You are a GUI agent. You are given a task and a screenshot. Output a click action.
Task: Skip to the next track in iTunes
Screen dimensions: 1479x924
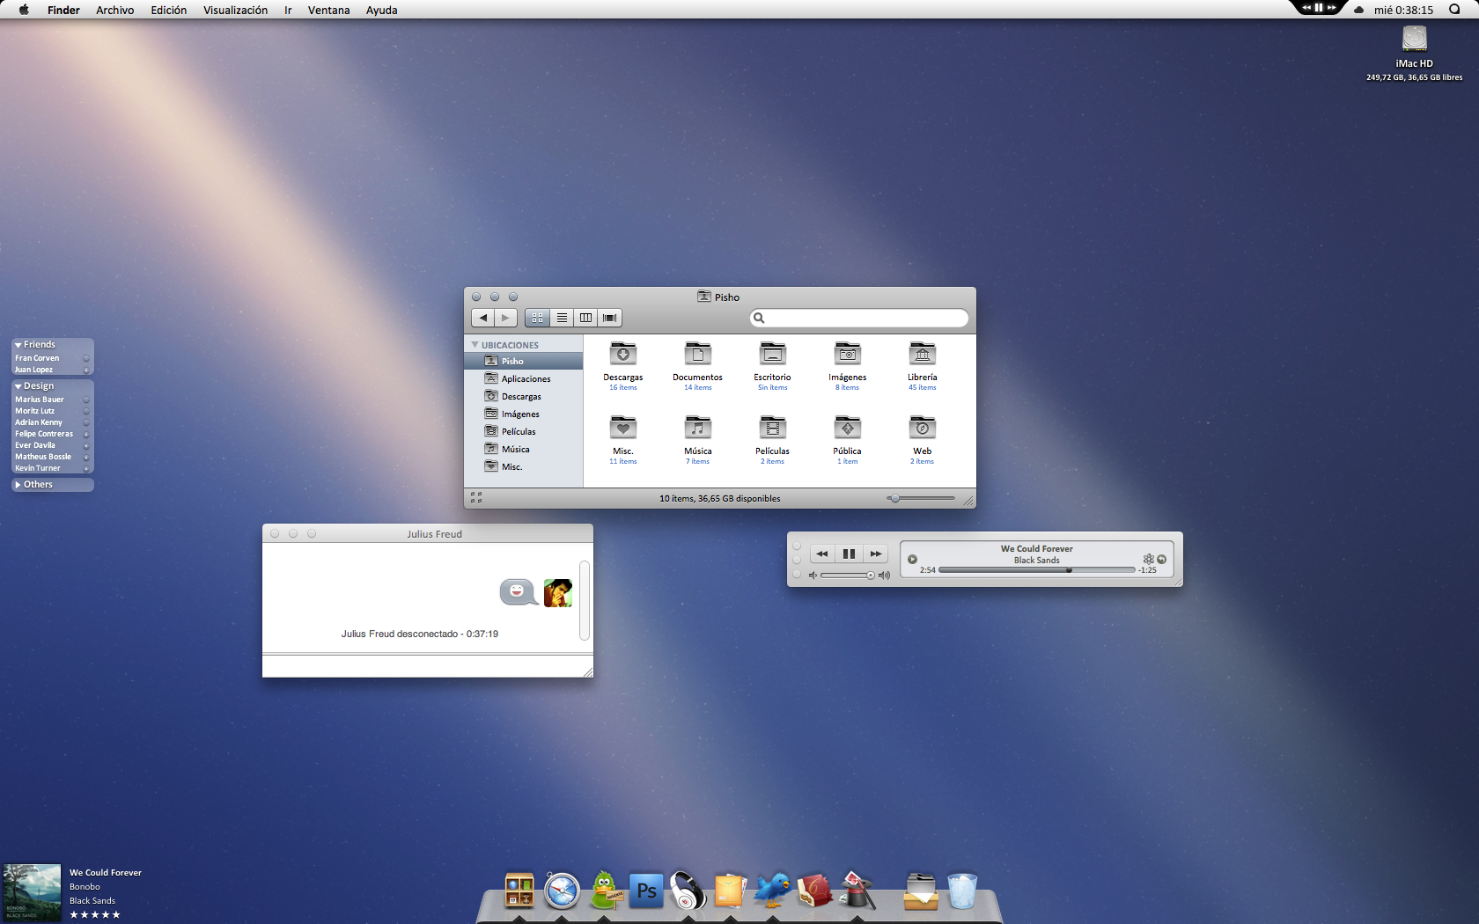[x=875, y=554]
